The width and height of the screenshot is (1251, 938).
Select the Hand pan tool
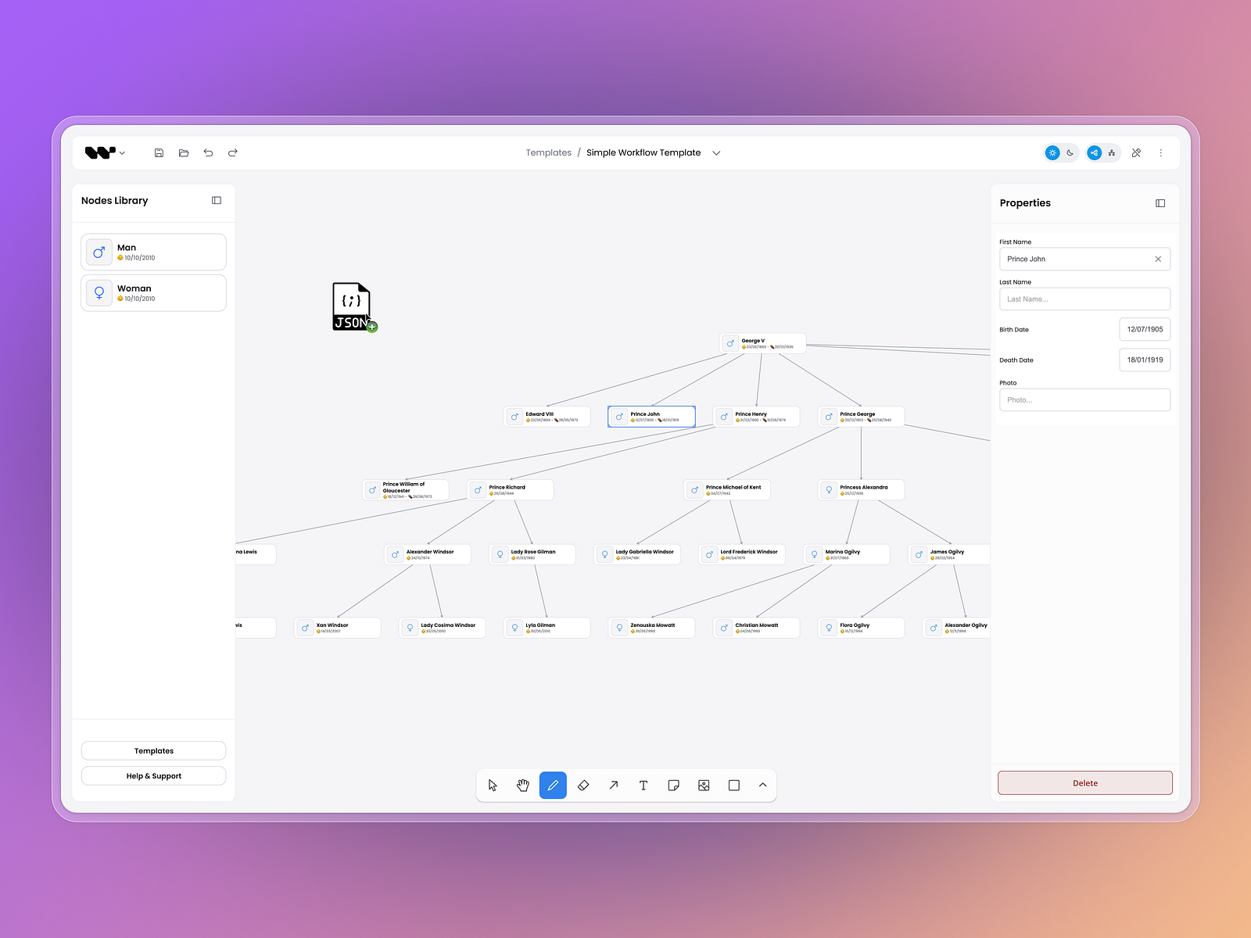pyautogui.click(x=522, y=785)
